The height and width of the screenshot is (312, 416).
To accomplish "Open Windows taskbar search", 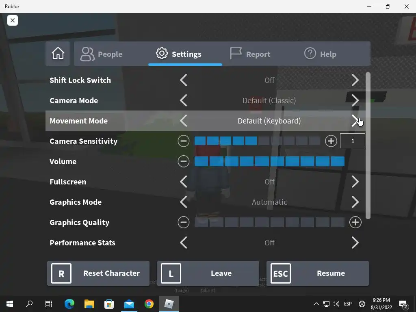I will click(29, 304).
